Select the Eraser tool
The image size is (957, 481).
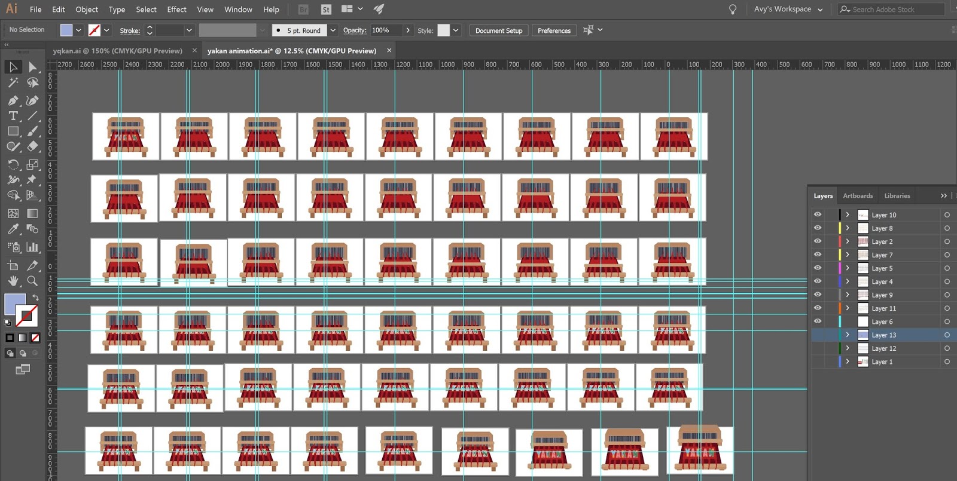click(x=33, y=146)
